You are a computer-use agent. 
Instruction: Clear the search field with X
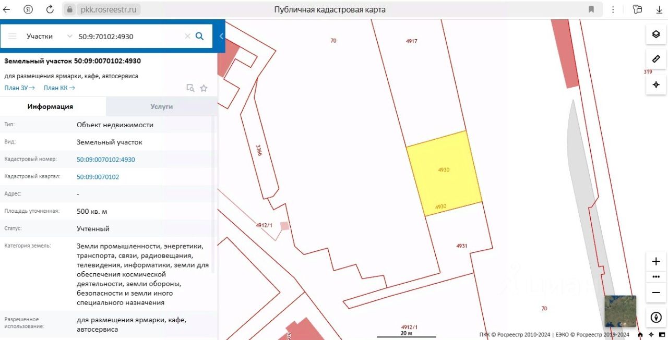[x=187, y=36]
